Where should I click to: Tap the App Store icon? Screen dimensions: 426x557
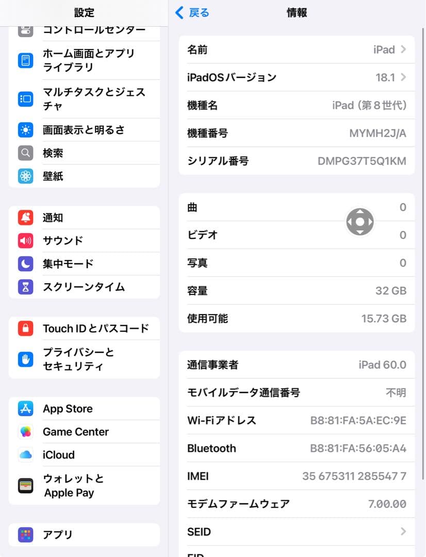26,408
